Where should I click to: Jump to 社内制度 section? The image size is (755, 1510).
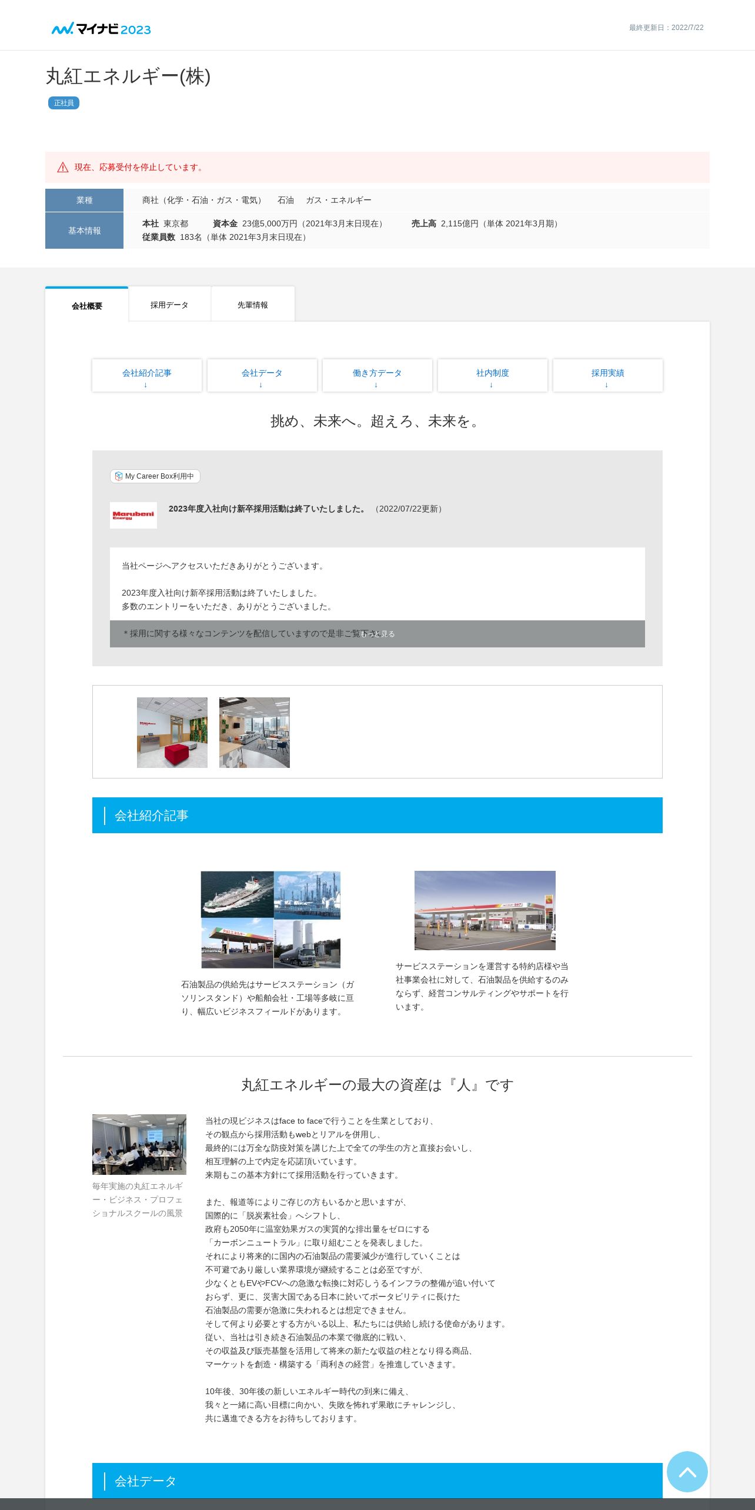(493, 376)
